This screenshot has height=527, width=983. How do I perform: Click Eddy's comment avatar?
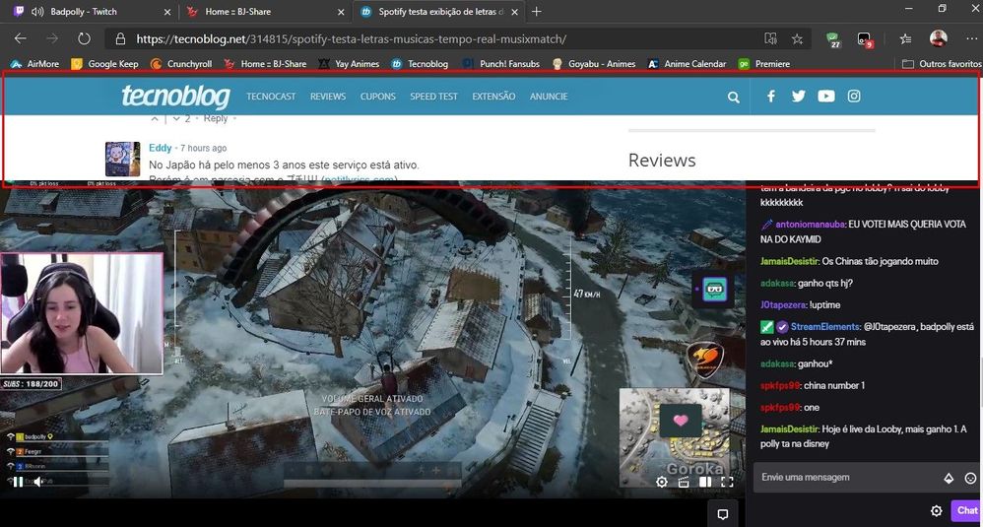tap(122, 160)
